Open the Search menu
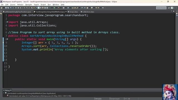Screen dimensions: 178x100 coord(36,5)
